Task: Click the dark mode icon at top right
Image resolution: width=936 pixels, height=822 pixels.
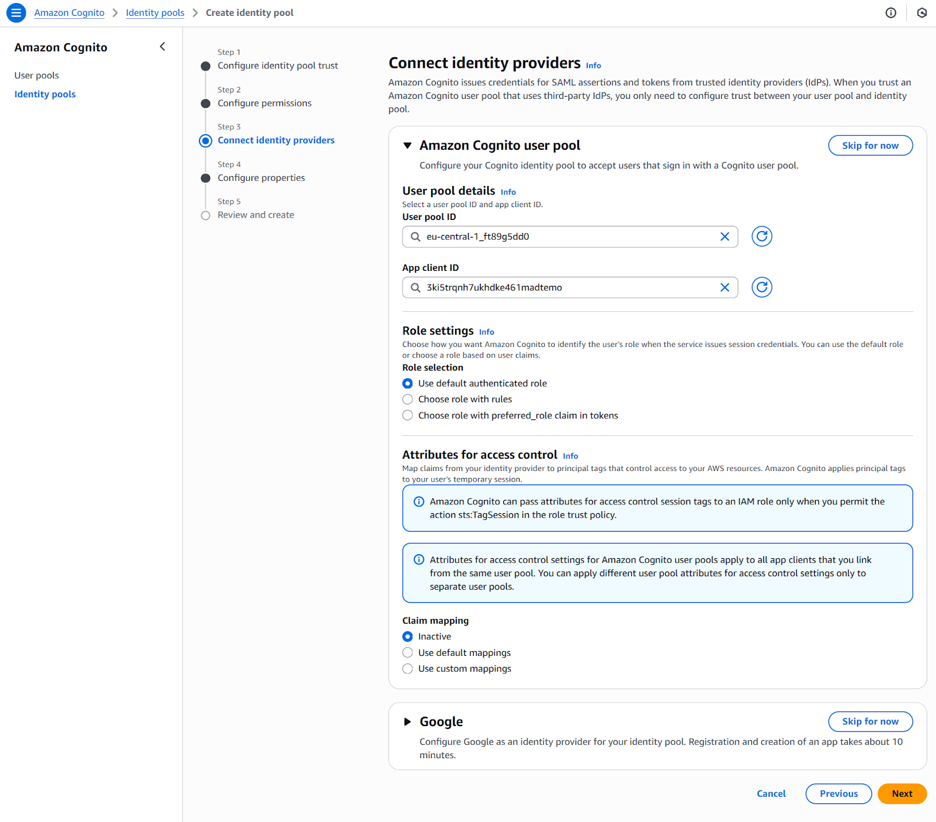Action: click(x=921, y=12)
